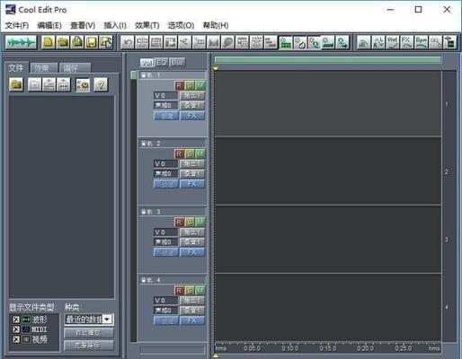
Task: Click the link-shaped toolbar icon next to Bpm
Action: [x=435, y=42]
